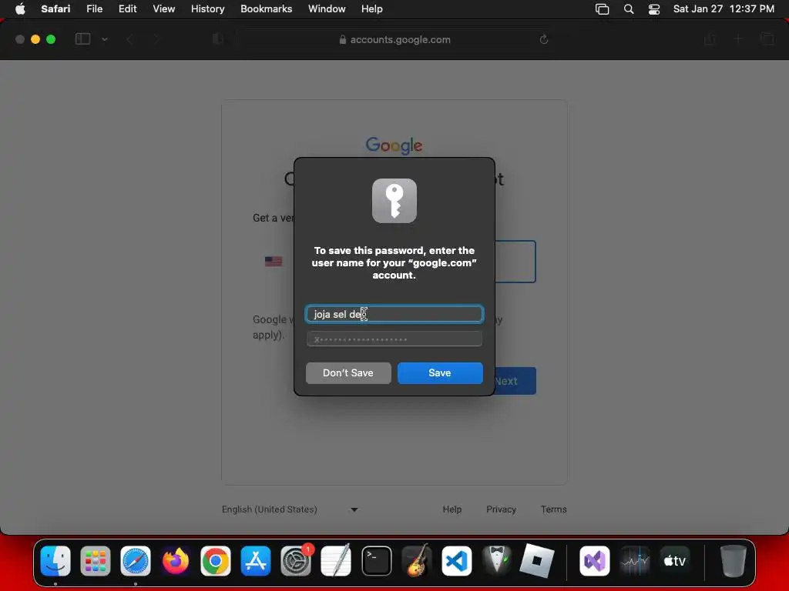This screenshot has width=789, height=591.
Task: Click the key icon in password dialog
Action: tap(394, 201)
